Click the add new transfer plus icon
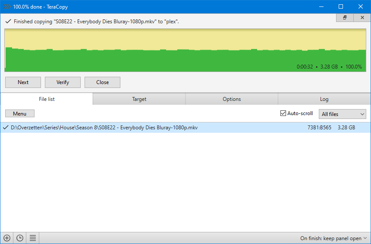Viewport: 371px width, 244px height. pyautogui.click(x=7, y=238)
